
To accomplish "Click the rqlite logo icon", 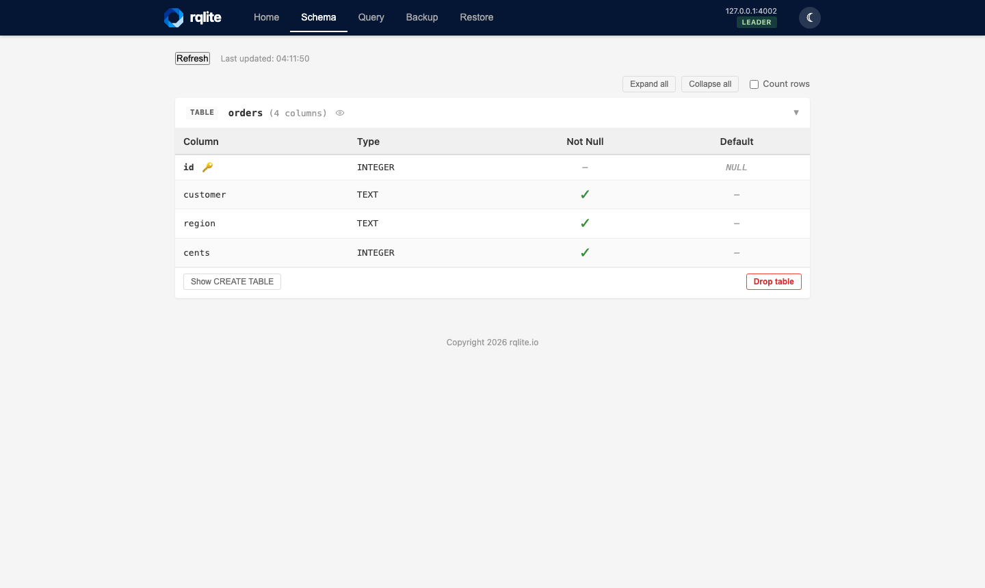I will (x=174, y=18).
